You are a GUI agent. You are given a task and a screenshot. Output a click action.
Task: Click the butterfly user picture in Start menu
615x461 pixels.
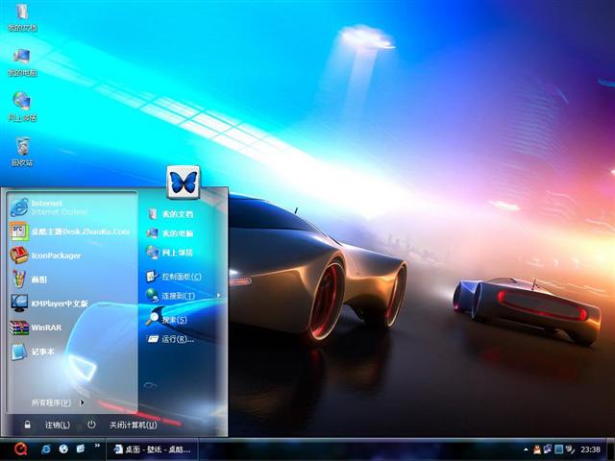pos(184,182)
